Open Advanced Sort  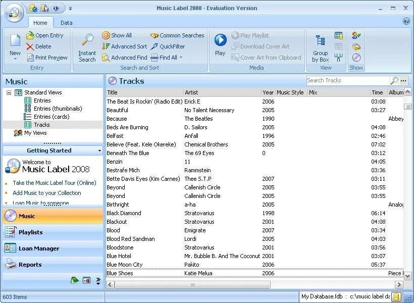(124, 46)
